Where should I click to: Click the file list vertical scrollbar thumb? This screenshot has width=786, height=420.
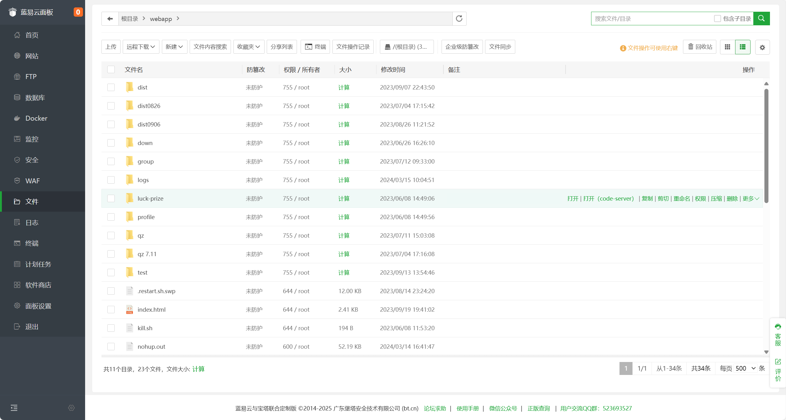point(766,146)
